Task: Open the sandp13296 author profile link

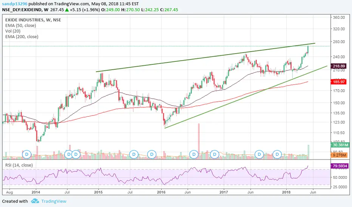Action: click(15, 4)
